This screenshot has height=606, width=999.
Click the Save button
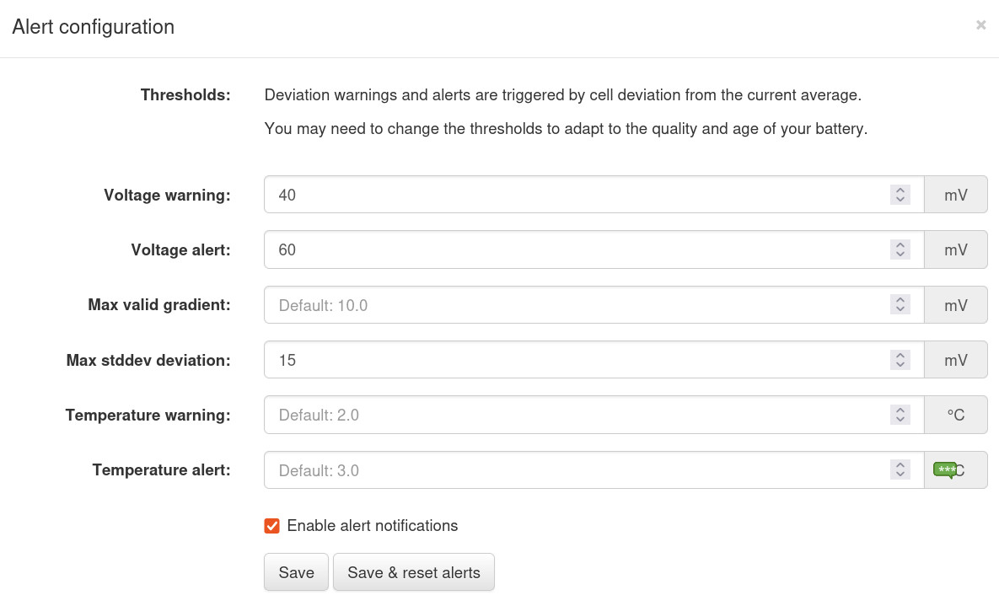coord(296,572)
